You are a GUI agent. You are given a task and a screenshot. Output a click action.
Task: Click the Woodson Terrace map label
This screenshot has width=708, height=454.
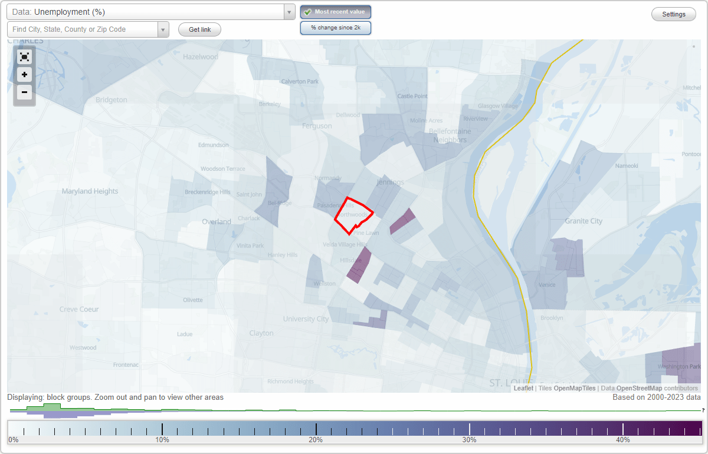tap(222, 169)
